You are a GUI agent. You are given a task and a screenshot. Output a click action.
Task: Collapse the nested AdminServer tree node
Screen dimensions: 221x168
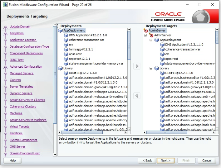point(145,35)
